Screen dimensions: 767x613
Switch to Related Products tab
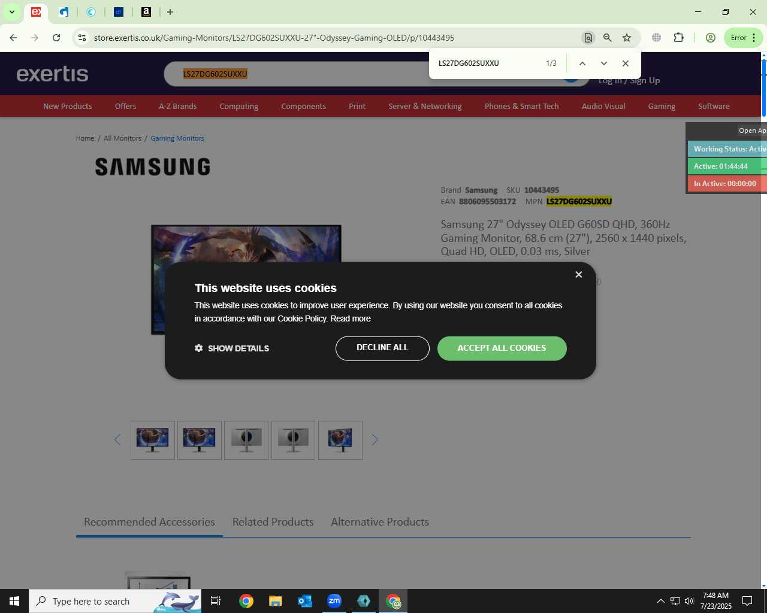click(x=273, y=522)
